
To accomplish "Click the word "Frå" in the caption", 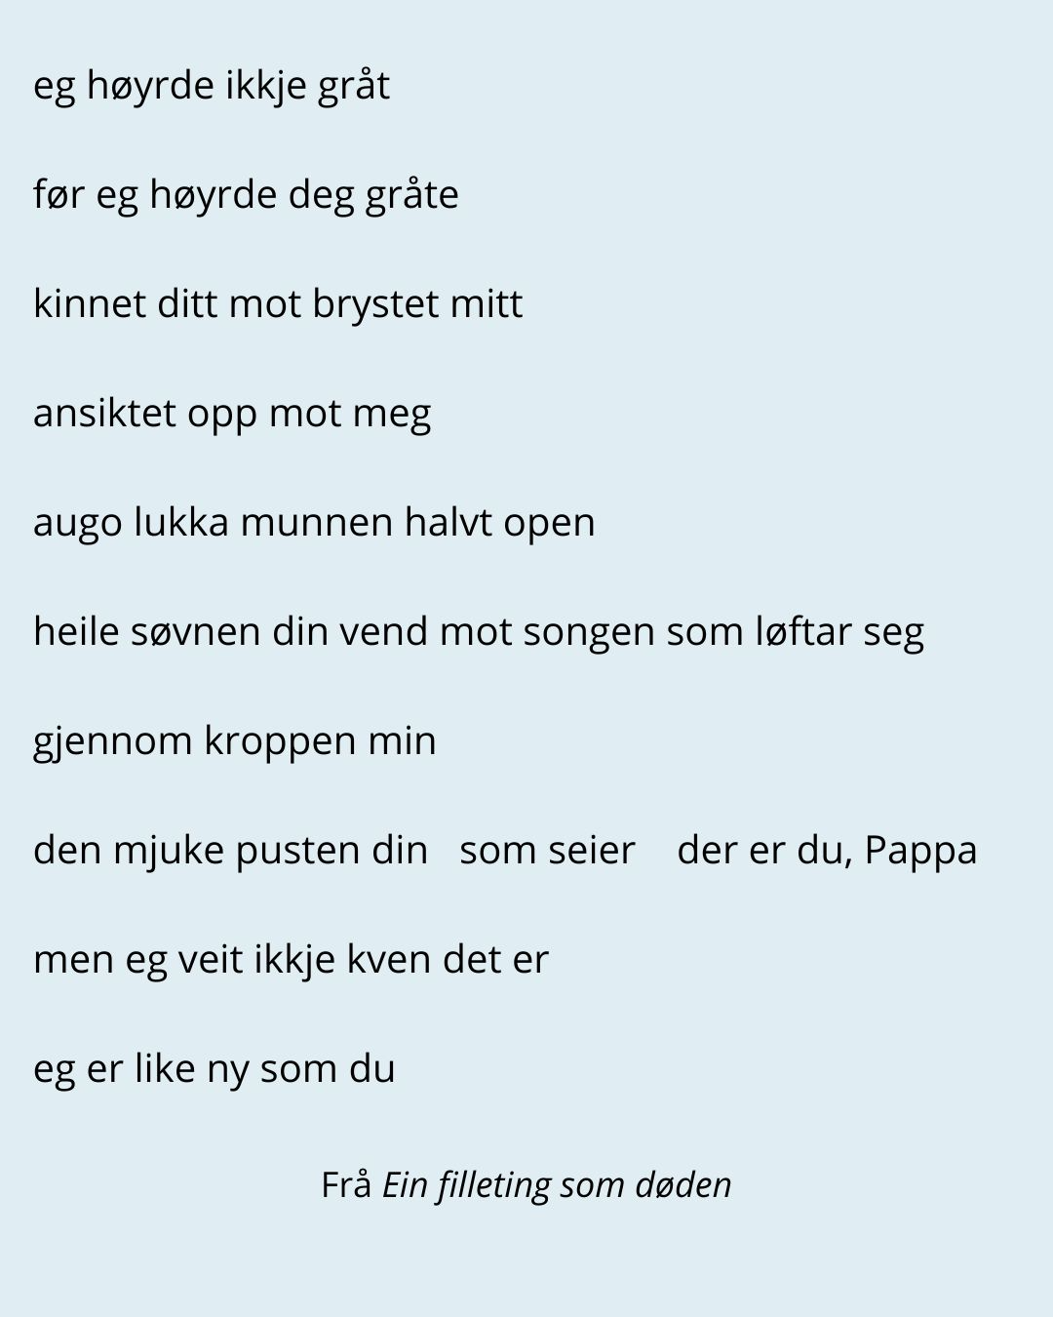I will click(346, 1185).
